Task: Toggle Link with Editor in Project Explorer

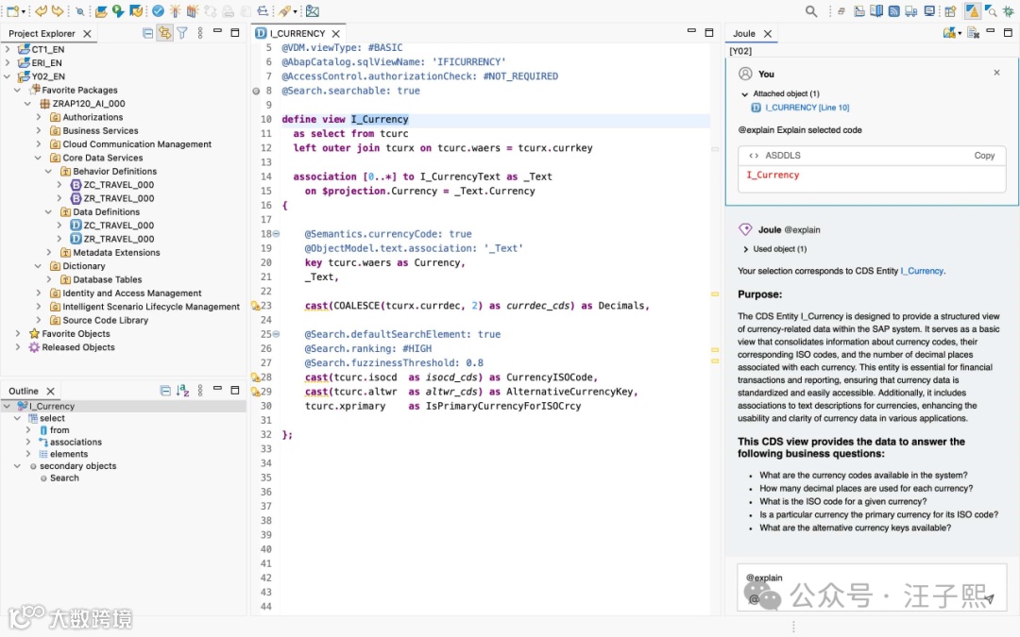Action: point(165,33)
